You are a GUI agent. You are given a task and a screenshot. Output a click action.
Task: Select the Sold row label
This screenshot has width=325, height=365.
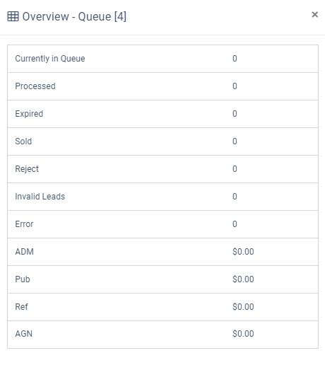click(x=23, y=141)
